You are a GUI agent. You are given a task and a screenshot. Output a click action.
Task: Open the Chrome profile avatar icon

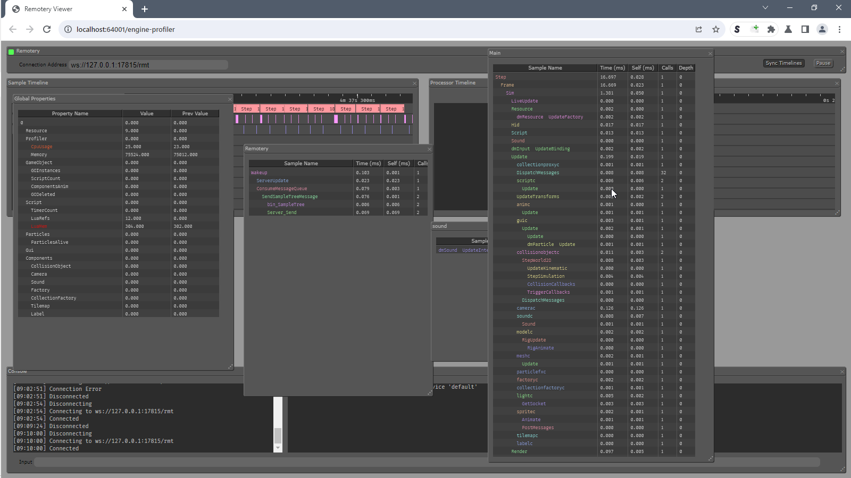[x=822, y=29]
